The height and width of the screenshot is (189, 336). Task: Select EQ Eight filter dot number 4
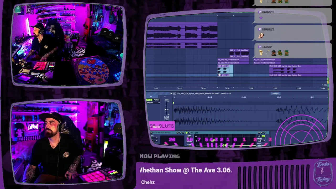click(212, 141)
